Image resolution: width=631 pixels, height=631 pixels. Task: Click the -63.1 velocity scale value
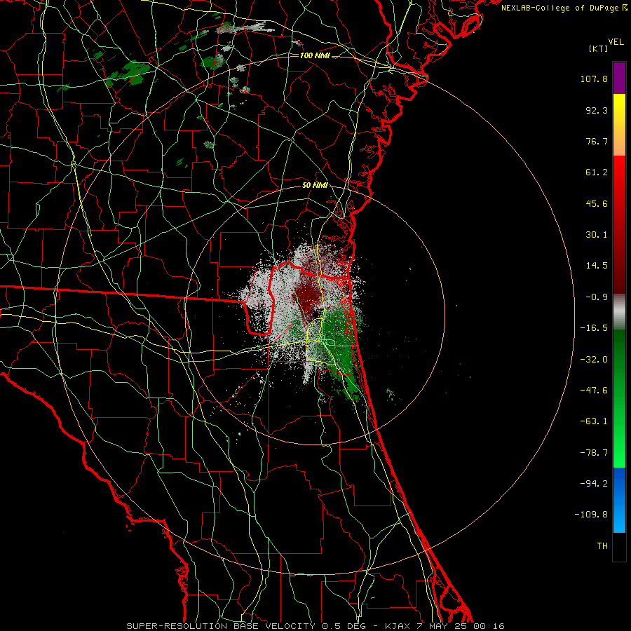pyautogui.click(x=594, y=421)
